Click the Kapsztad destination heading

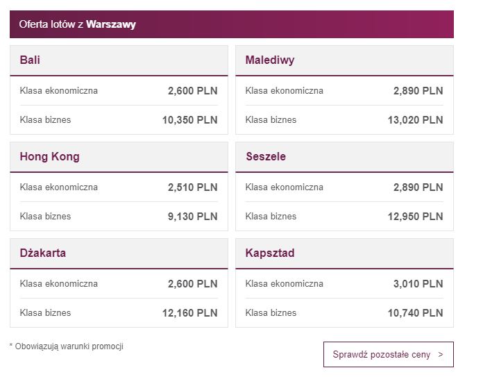point(270,253)
